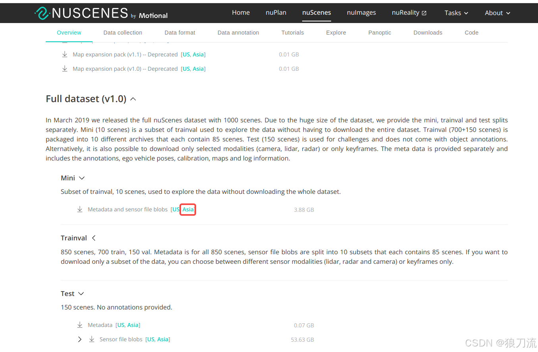Select nuScenes in top navigation
Viewport: 538px width, 352px height.
[x=316, y=12]
